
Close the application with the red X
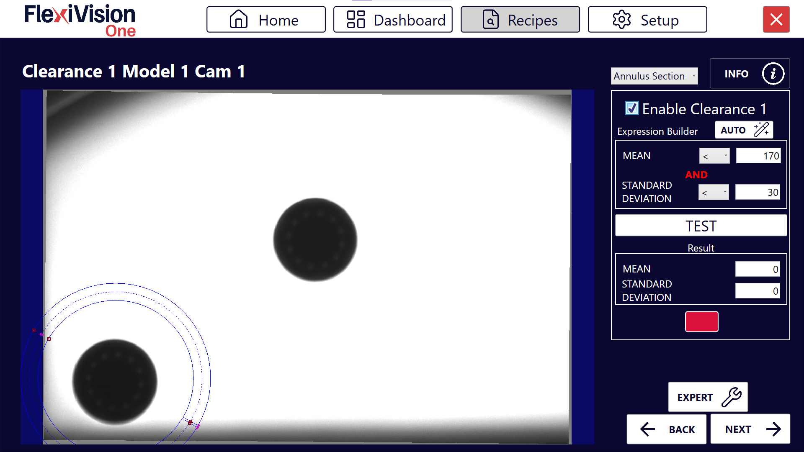(776, 19)
